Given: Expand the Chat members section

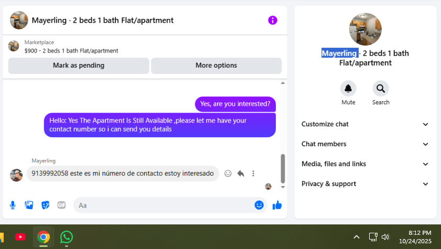Looking at the screenshot, I should tap(365, 144).
